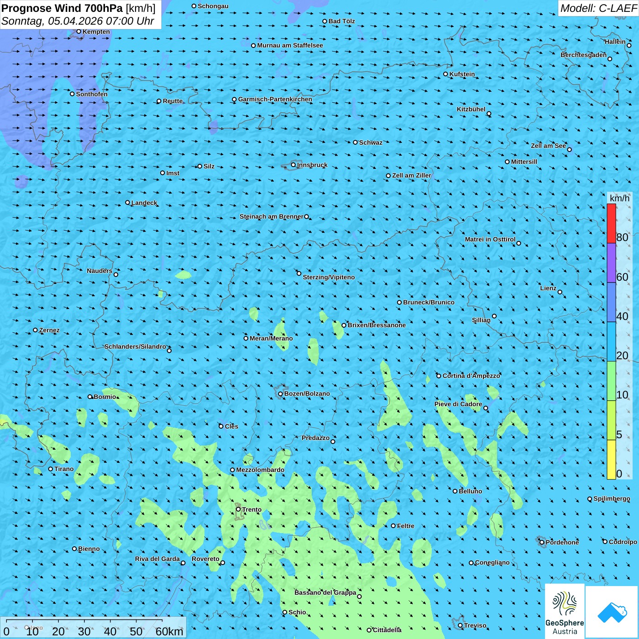This screenshot has height=639, width=639.
Task: Click the Zernez town label
Action: [49, 330]
